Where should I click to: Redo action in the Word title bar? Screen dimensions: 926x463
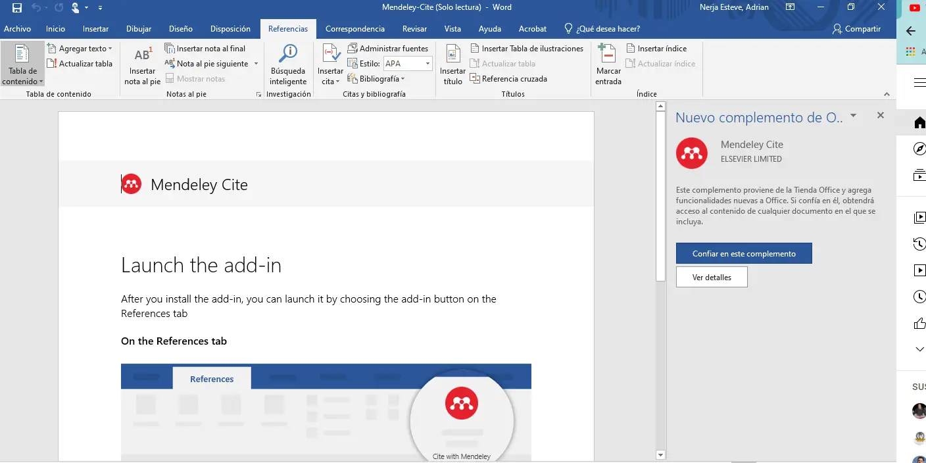(59, 8)
